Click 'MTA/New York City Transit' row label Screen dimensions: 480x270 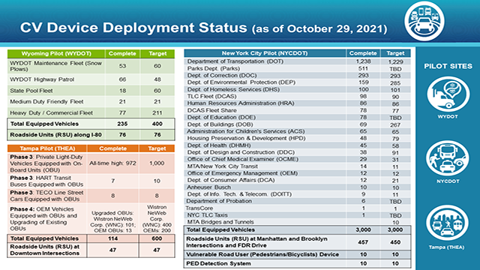[223, 166]
